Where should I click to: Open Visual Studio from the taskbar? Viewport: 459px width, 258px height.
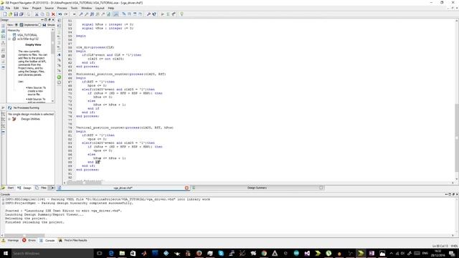307,253
